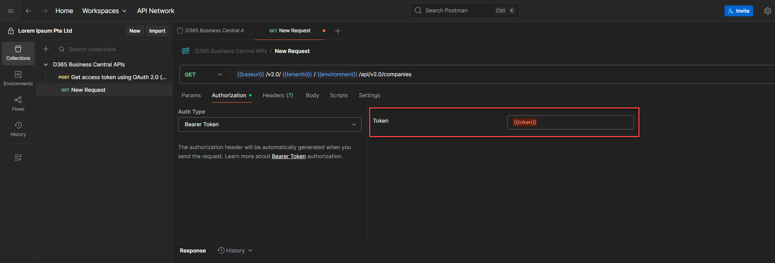The height and width of the screenshot is (263, 775).
Task: Click the {{baseurl}} variable in the URL
Action: click(250, 74)
